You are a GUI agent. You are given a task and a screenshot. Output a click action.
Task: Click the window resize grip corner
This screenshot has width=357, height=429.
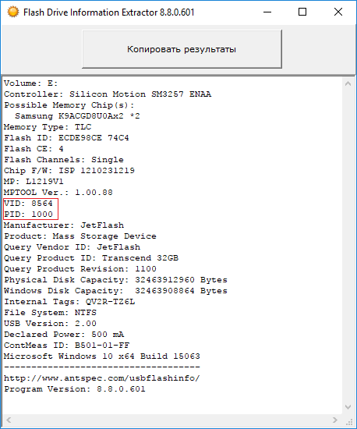pyautogui.click(x=349, y=421)
